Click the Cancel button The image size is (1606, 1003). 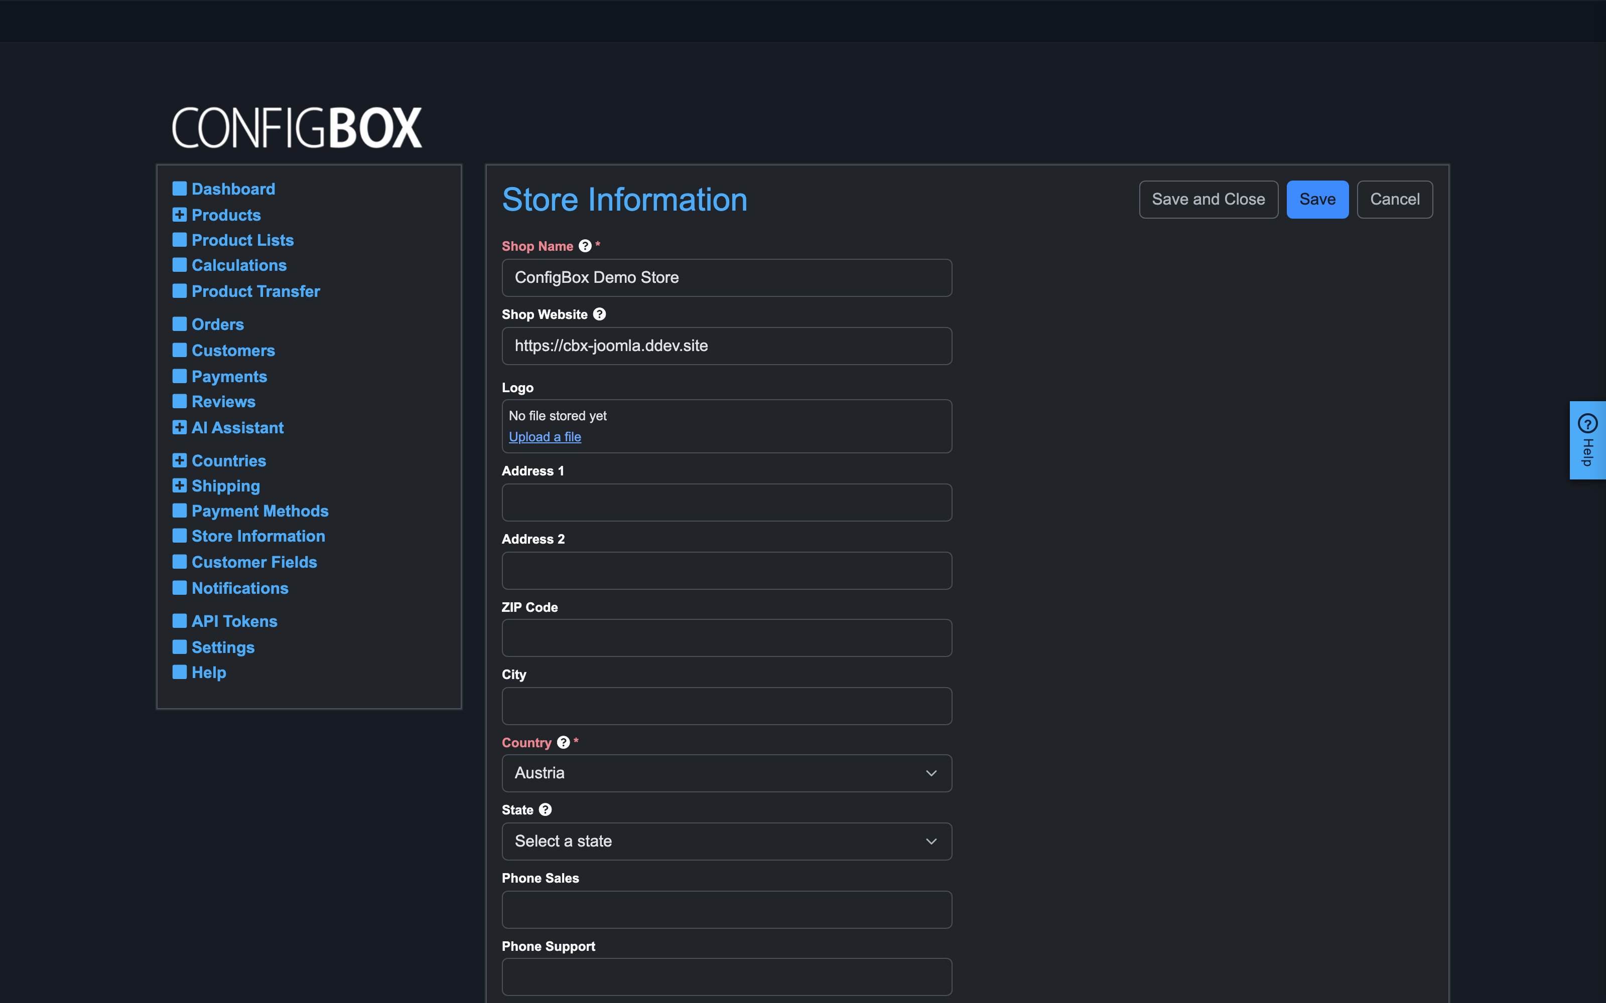coord(1394,199)
